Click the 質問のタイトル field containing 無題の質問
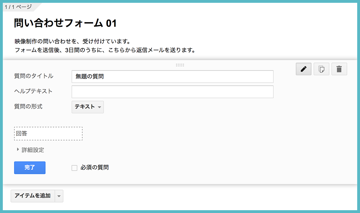360x213 pixels. click(173, 76)
